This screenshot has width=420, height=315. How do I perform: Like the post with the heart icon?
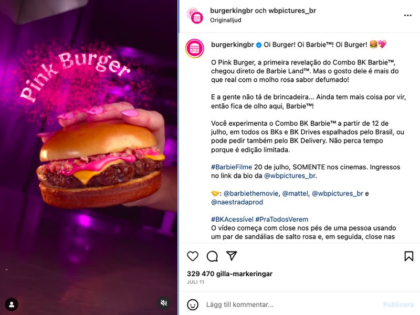tap(193, 256)
